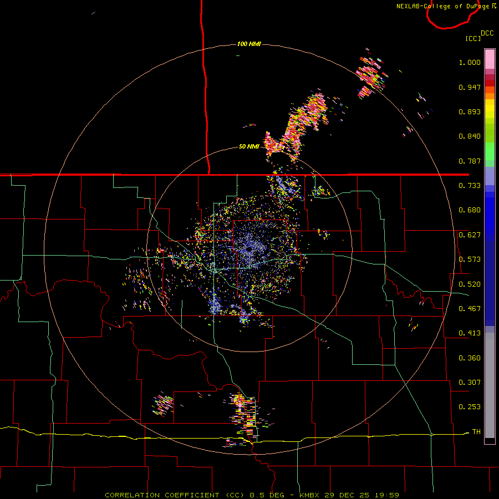Click the 0.840 legend value
Viewport: 499px width, 499px height.
tap(470, 136)
